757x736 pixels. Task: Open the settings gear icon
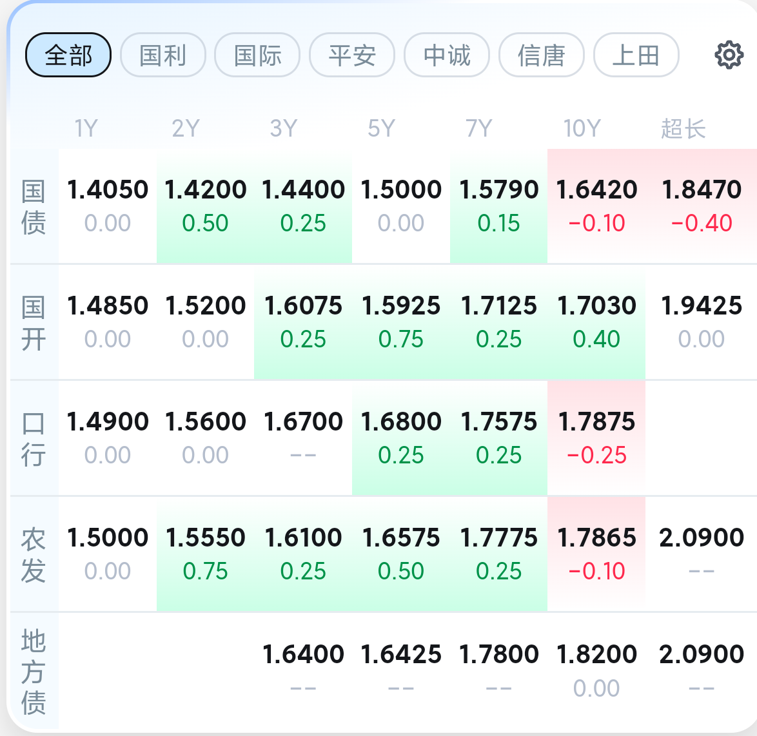[x=729, y=55]
